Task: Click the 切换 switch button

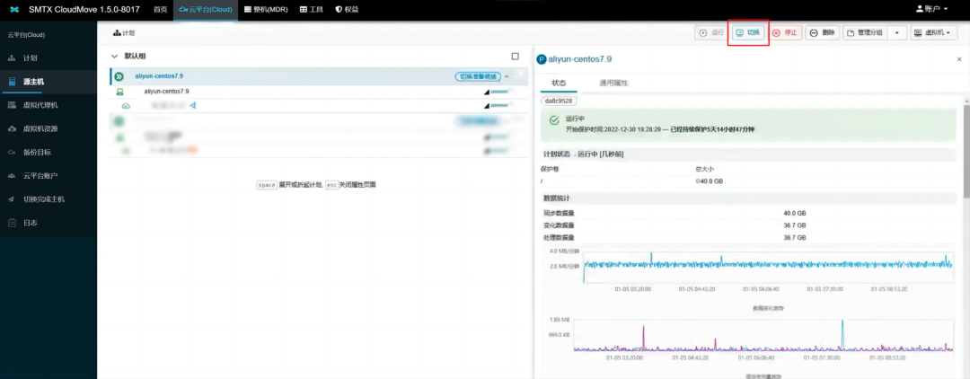Action: pyautogui.click(x=747, y=32)
